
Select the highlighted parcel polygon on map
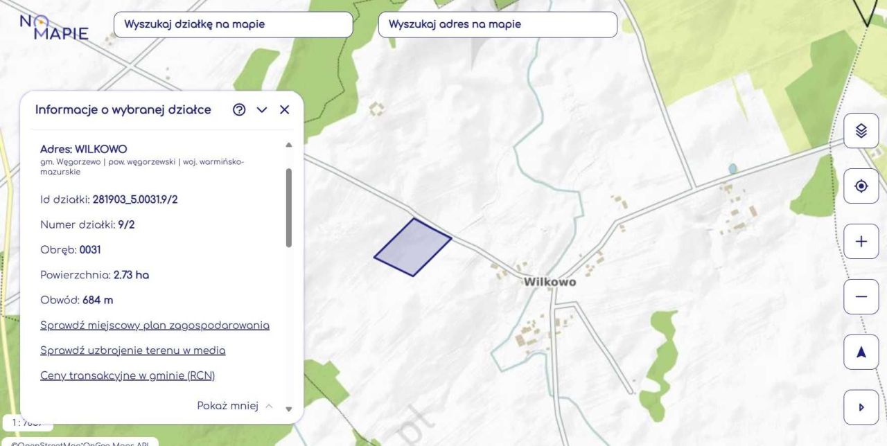coord(413,248)
